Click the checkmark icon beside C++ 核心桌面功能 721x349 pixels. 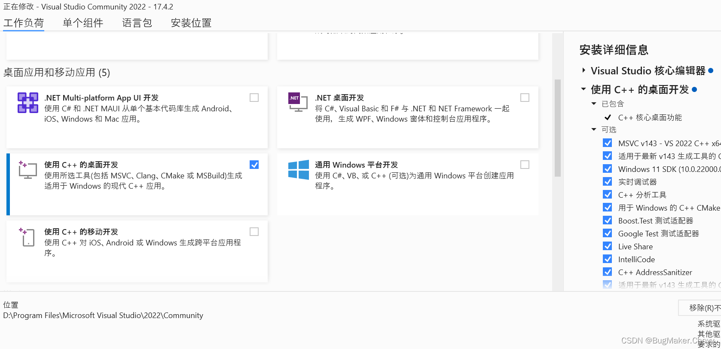pyautogui.click(x=608, y=117)
